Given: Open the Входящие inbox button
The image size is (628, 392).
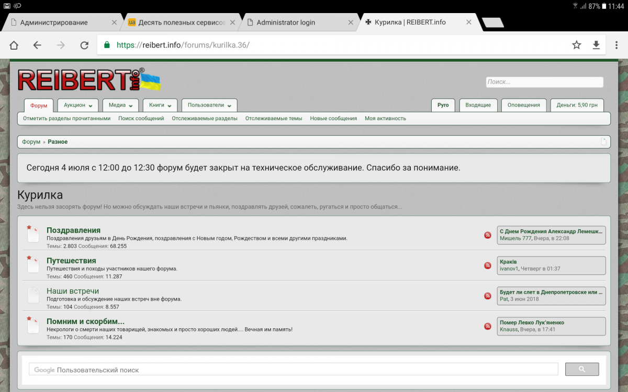Looking at the screenshot, I should click(478, 105).
